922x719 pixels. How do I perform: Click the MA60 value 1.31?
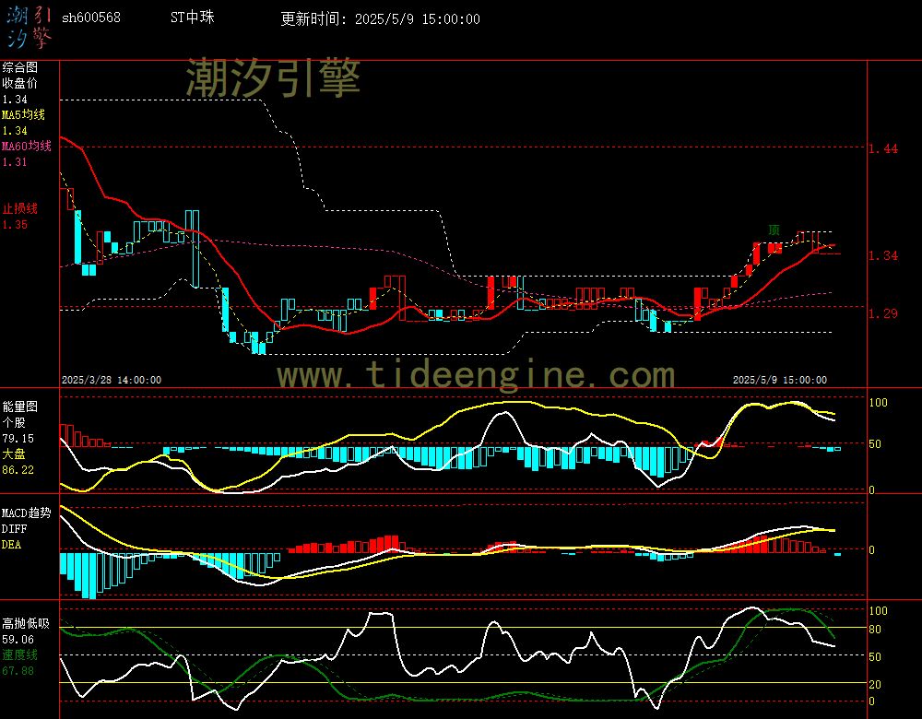tap(15, 161)
